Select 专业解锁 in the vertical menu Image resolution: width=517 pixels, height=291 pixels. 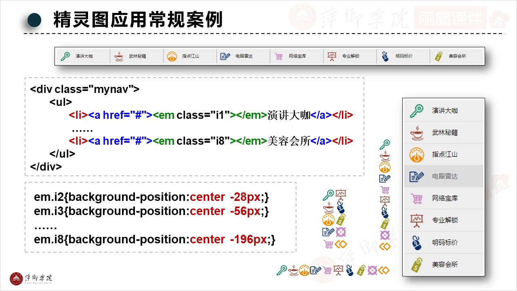[x=444, y=220]
